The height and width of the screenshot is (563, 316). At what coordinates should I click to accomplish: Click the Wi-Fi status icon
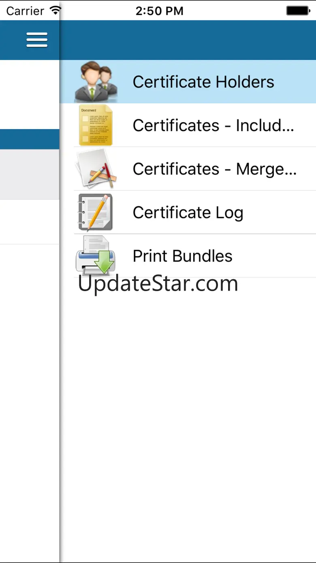pos(55,10)
